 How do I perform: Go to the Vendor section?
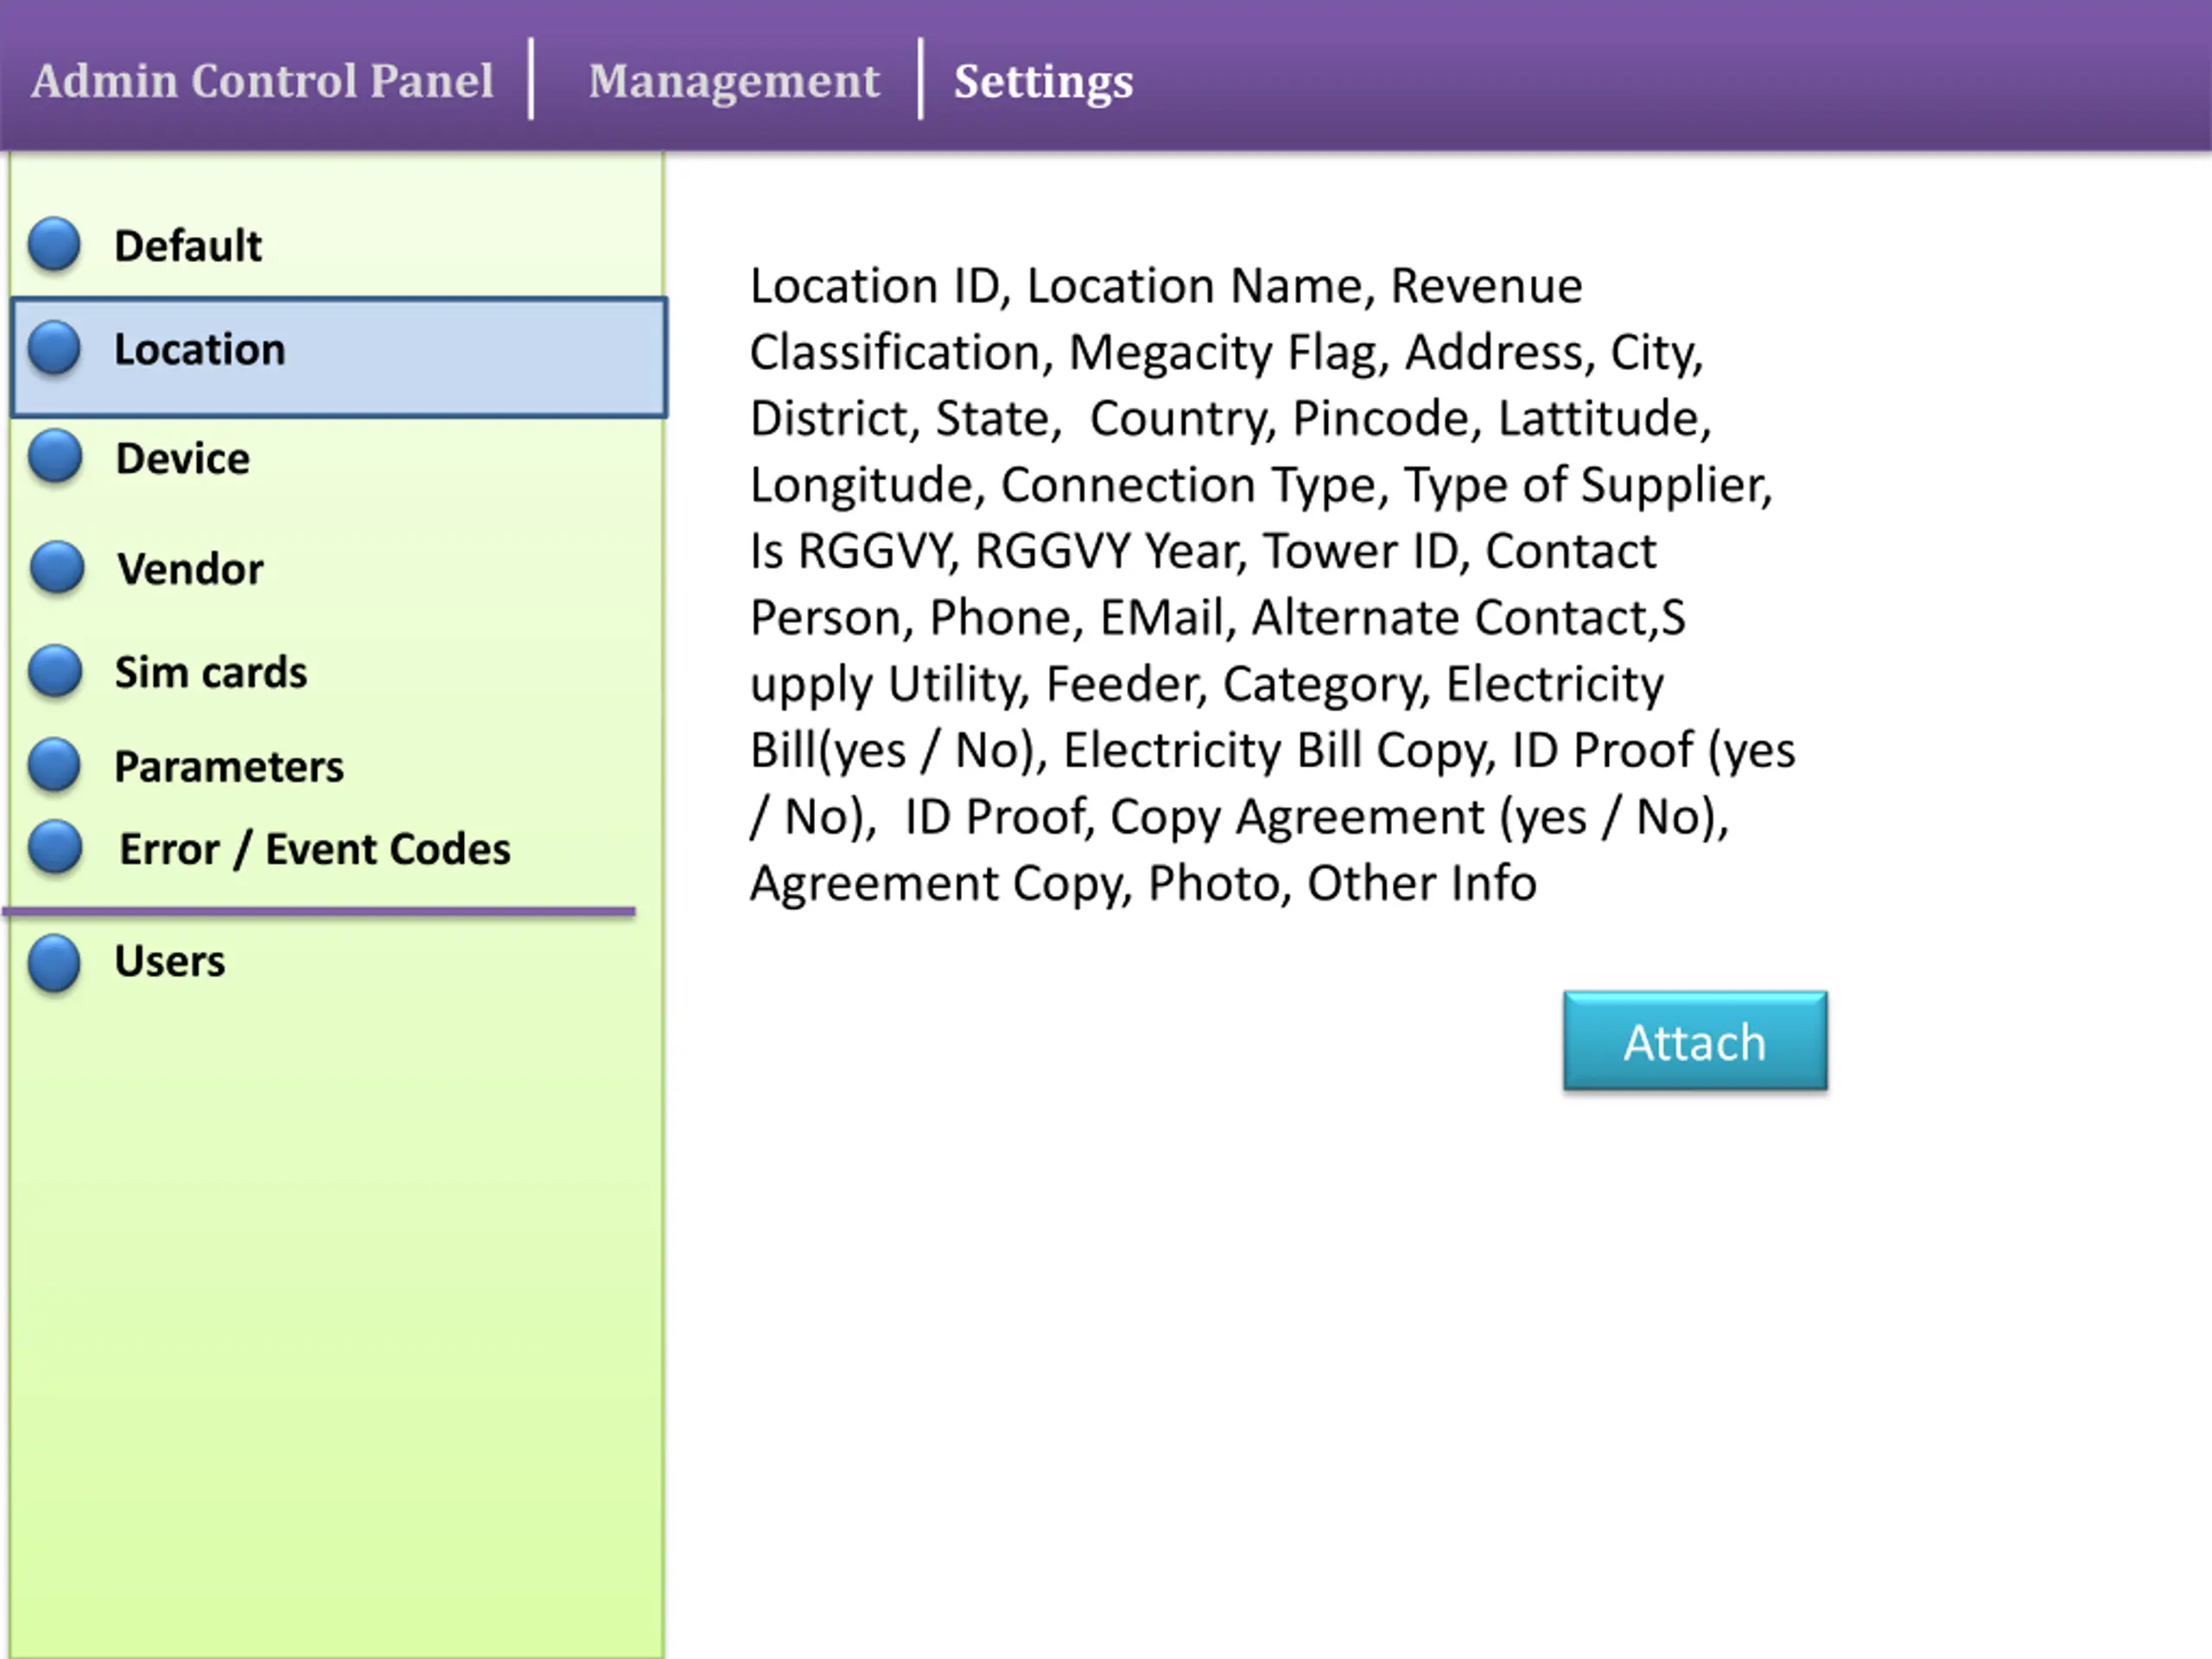(x=190, y=569)
